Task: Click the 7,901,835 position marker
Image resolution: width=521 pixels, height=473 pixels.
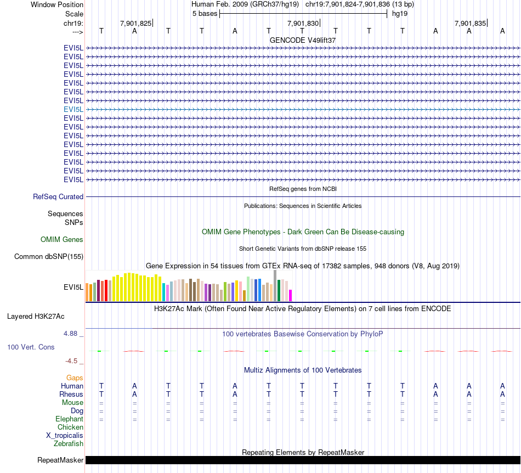Action: (x=470, y=23)
